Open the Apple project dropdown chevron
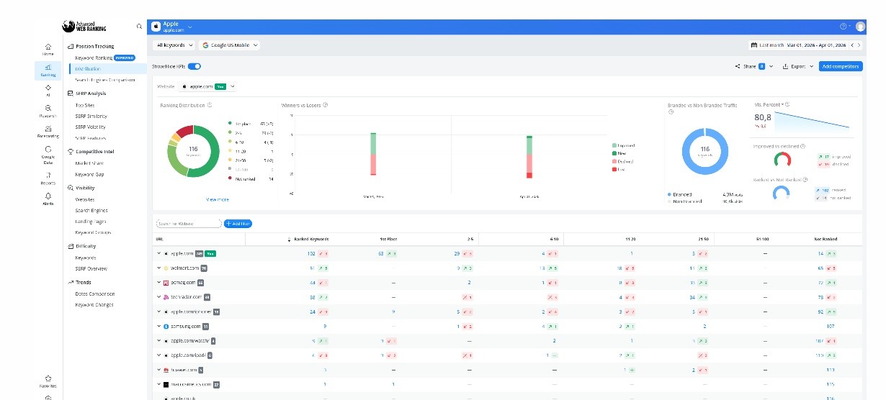Image resolution: width=886 pixels, height=400 pixels. tap(190, 27)
